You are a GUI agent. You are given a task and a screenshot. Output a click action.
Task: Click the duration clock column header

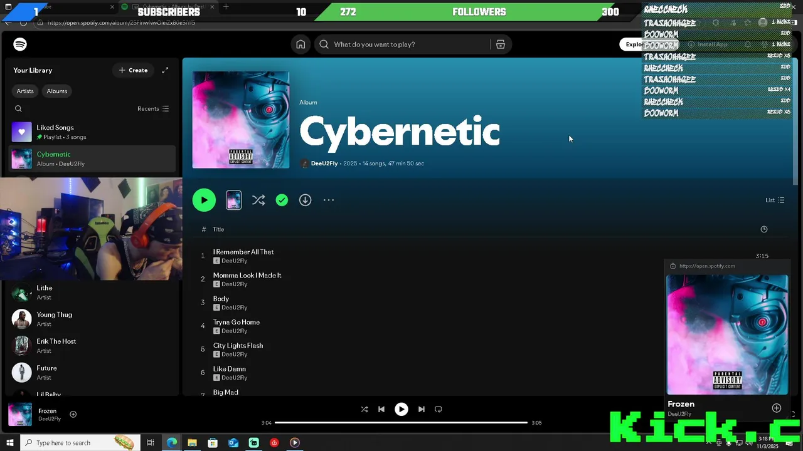click(763, 229)
